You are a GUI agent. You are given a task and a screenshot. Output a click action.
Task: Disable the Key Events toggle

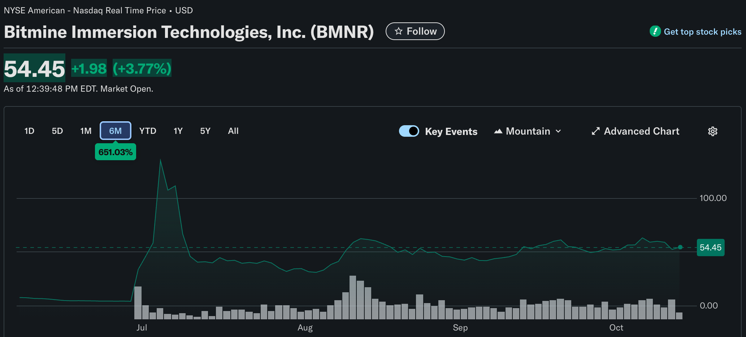409,131
